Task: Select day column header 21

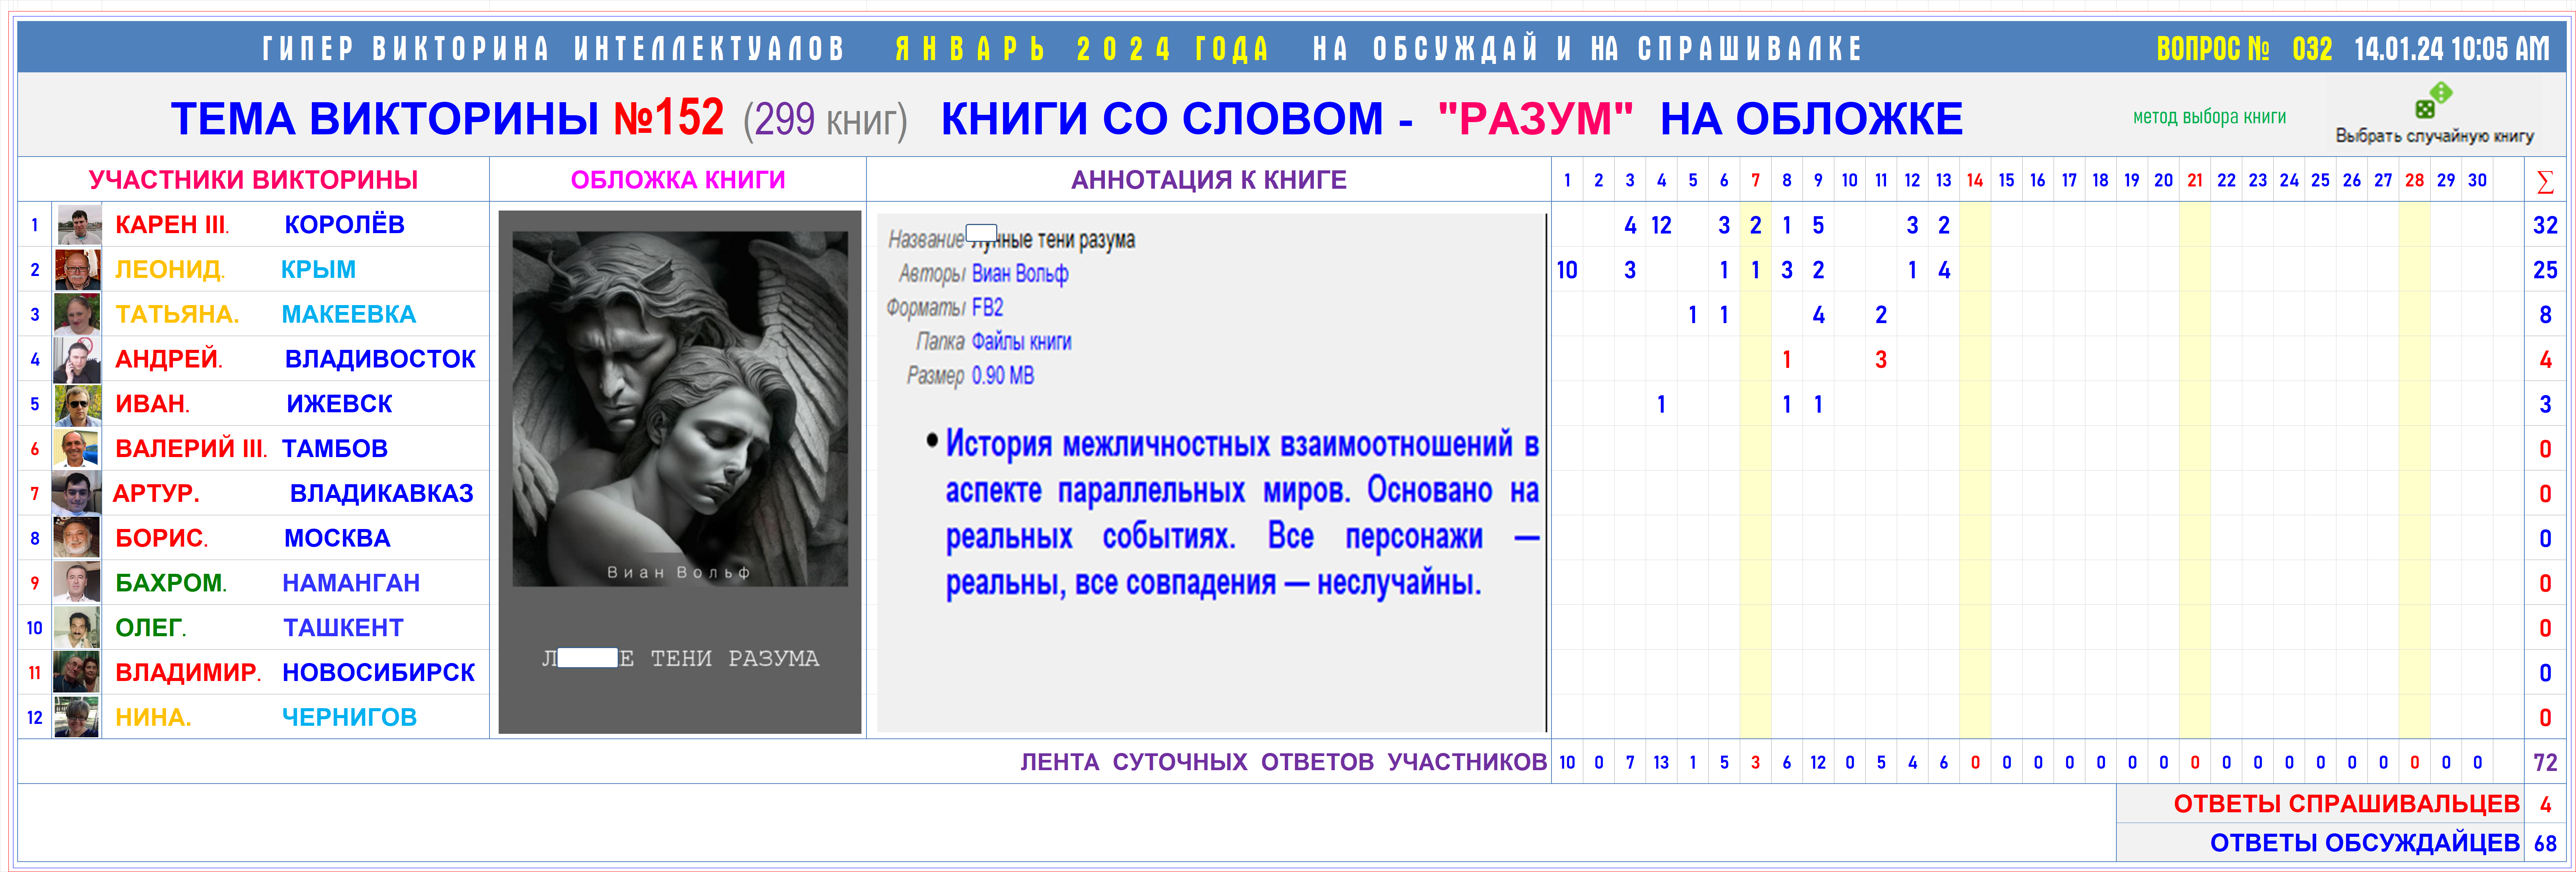Action: click(x=2195, y=180)
